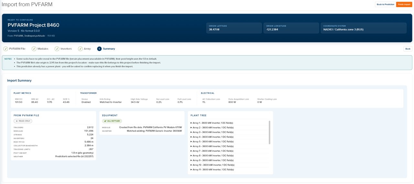Click the Back button near the wizard steps

[x=408, y=49]
